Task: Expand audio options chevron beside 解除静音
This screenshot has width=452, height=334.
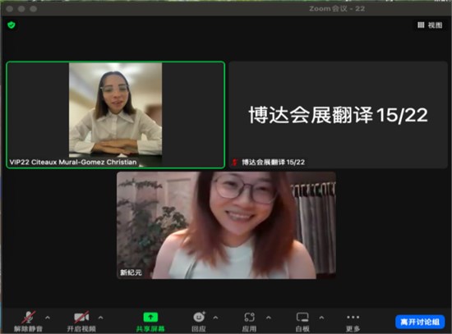Action: click(48, 318)
